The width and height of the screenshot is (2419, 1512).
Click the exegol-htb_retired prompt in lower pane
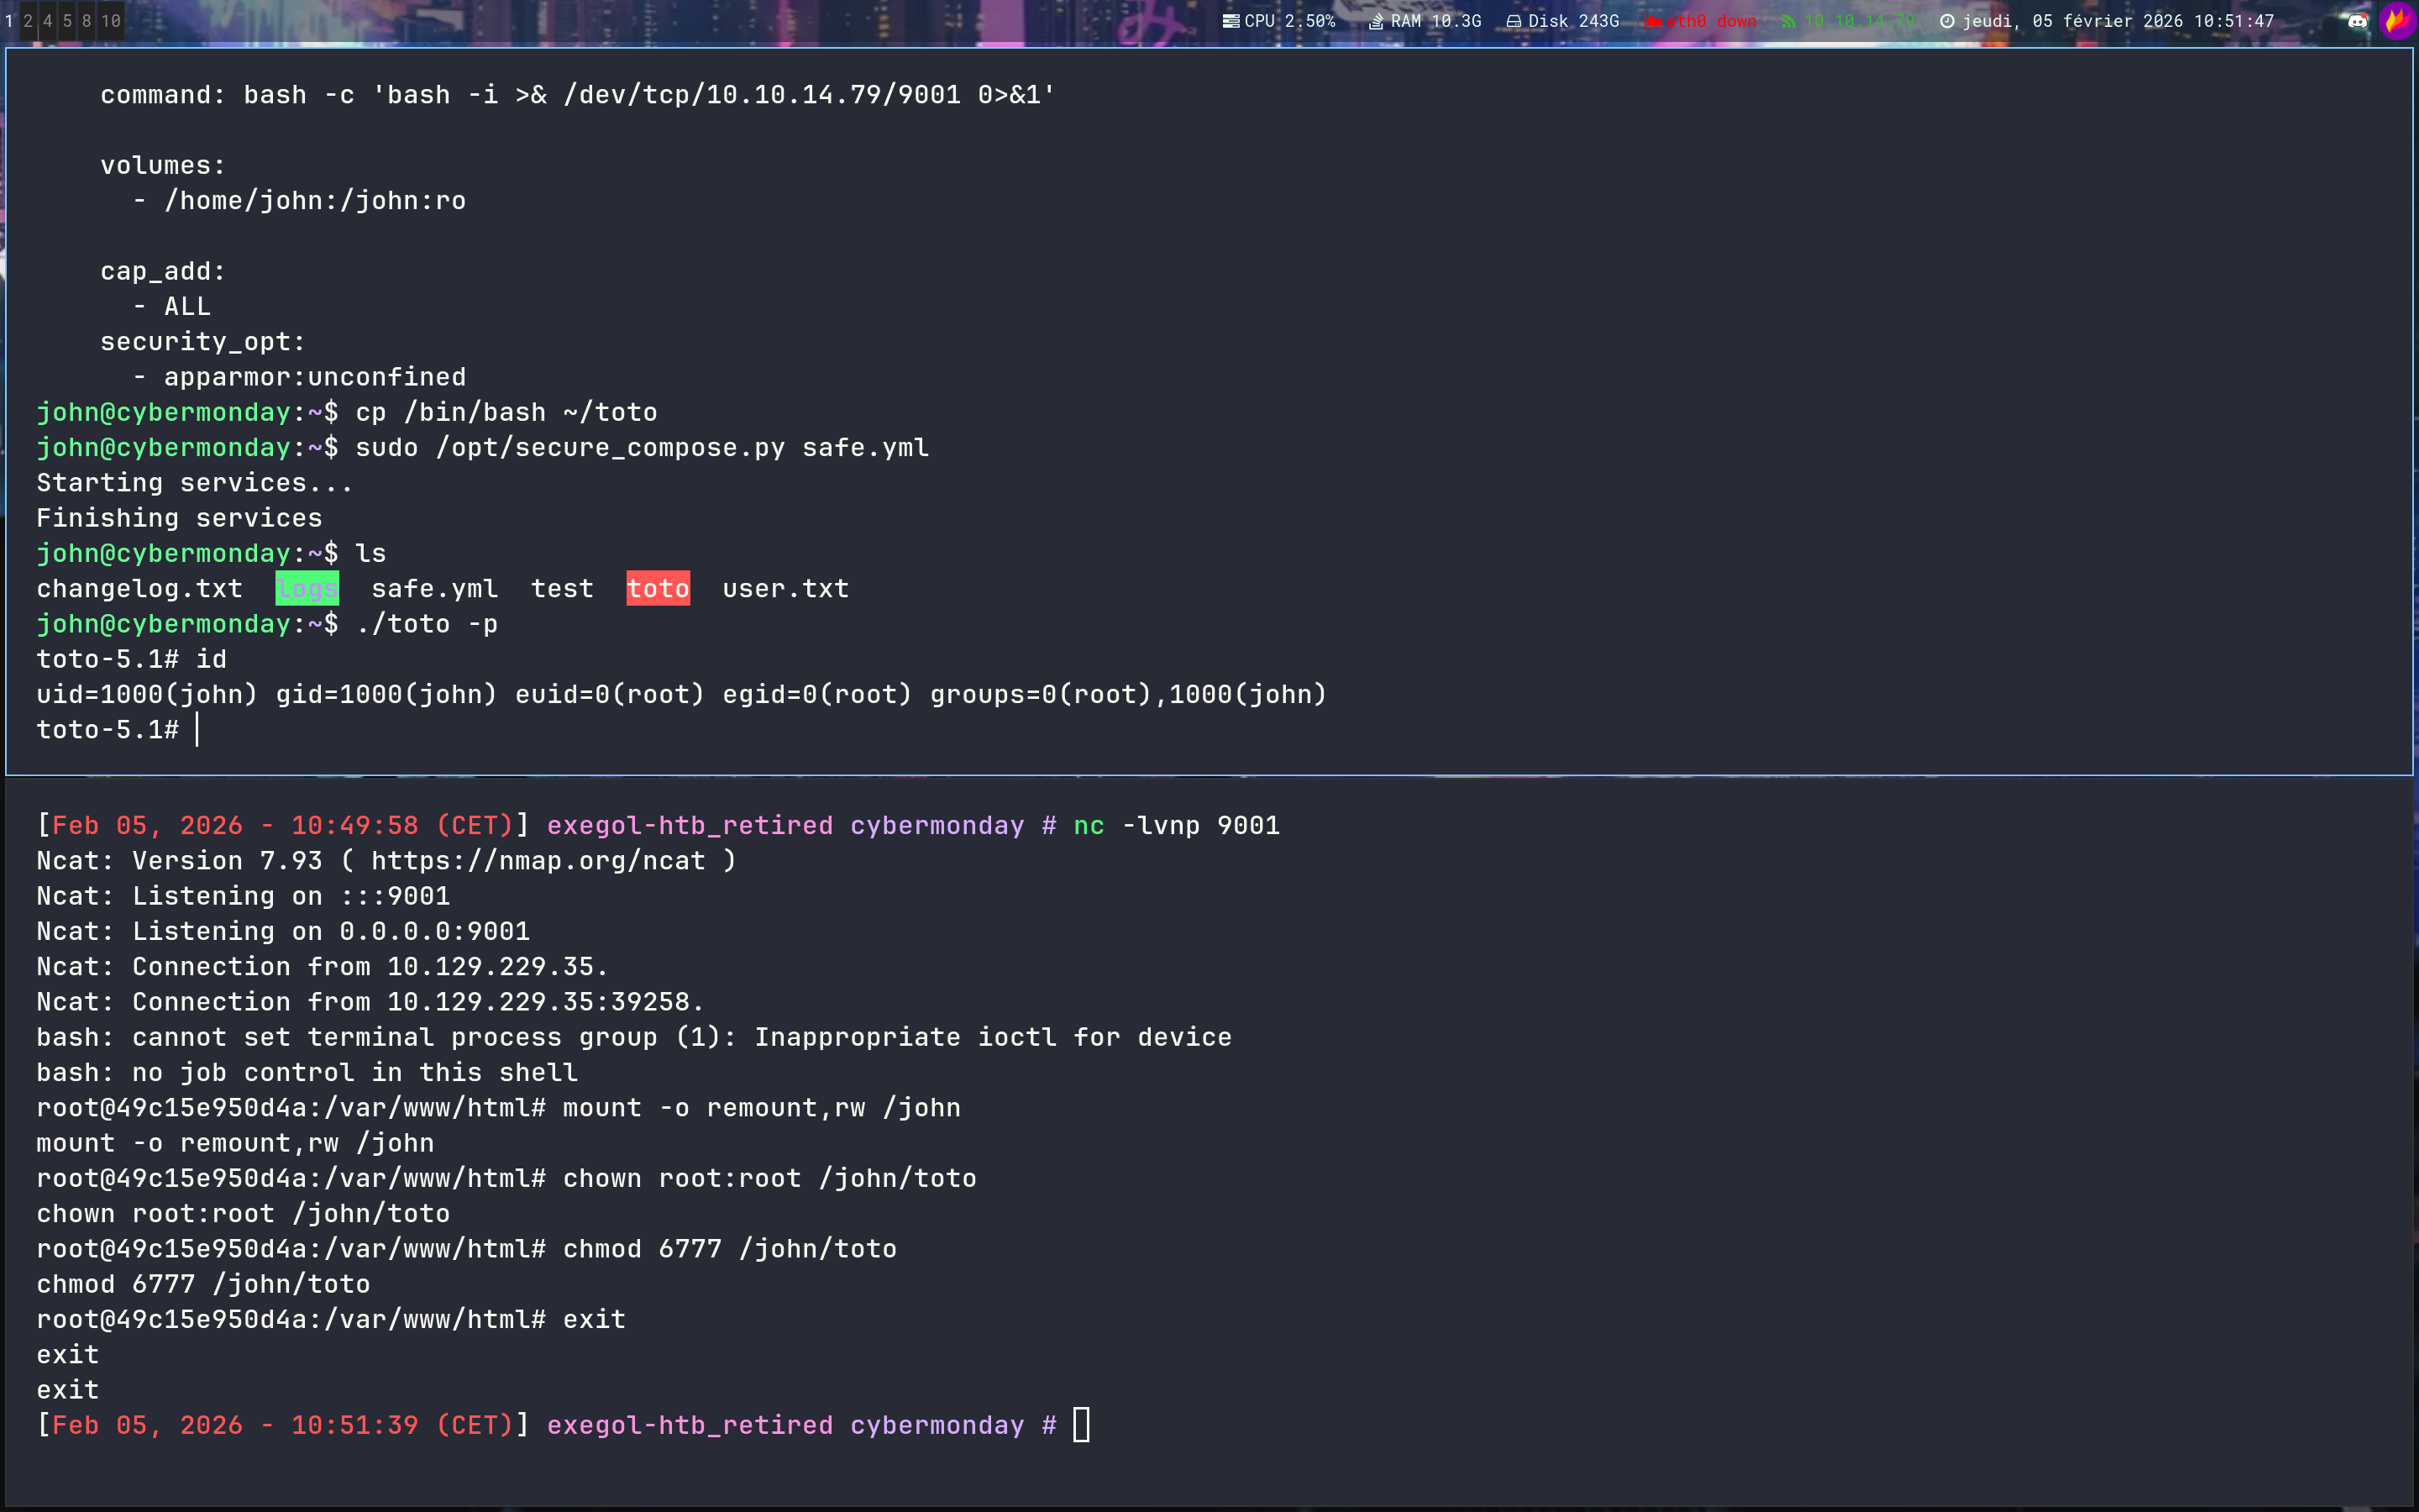(x=690, y=1425)
